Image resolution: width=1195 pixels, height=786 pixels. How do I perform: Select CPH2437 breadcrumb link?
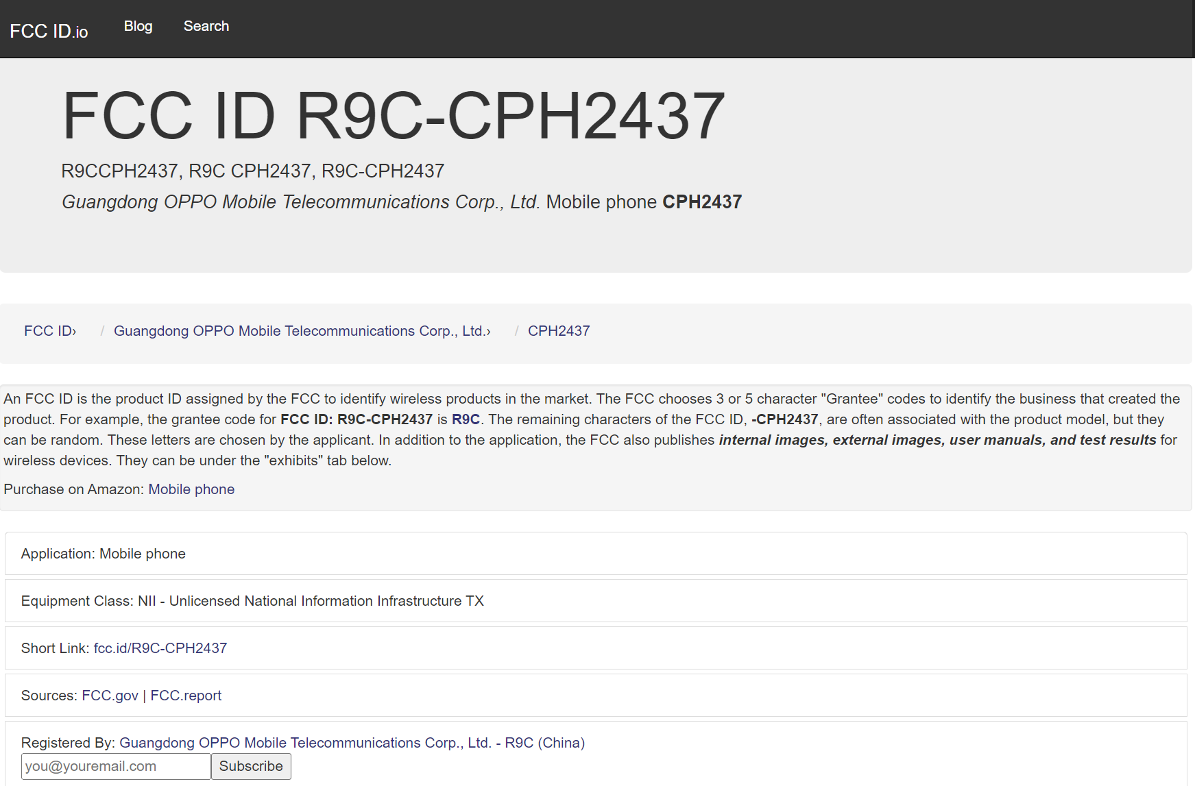coord(559,331)
